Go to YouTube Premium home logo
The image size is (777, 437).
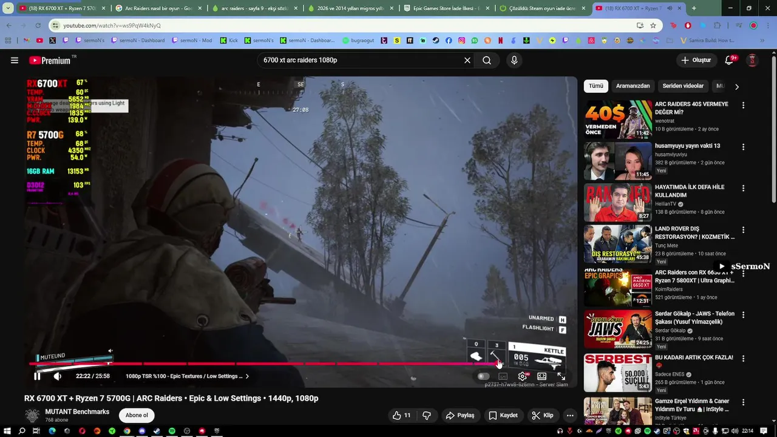[50, 60]
